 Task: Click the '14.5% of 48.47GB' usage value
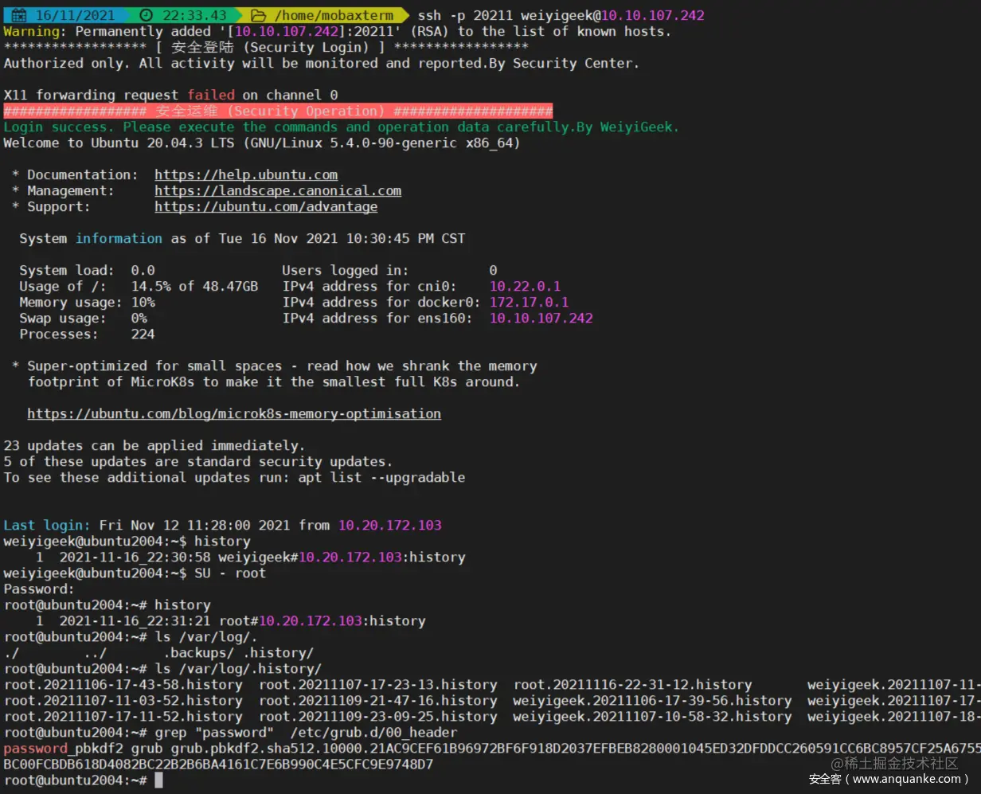(x=194, y=286)
